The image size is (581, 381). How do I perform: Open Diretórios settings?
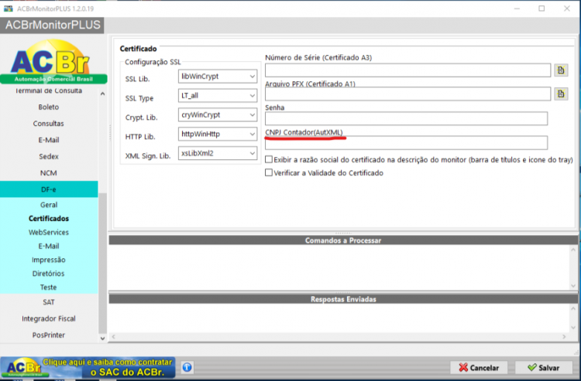pos(49,274)
